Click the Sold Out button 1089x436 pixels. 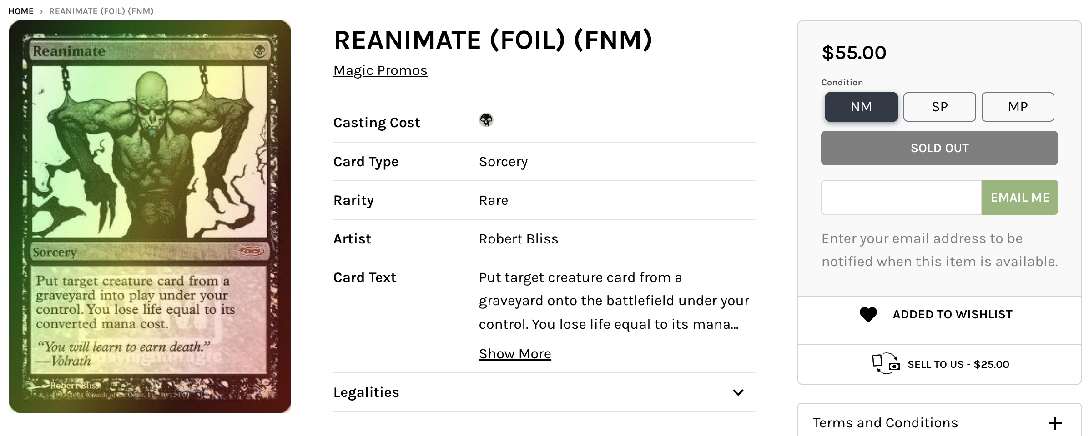[939, 148]
